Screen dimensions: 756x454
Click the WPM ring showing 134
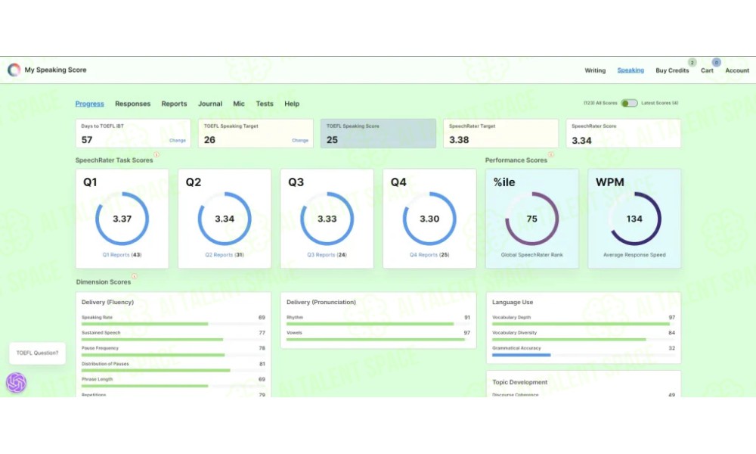634,219
